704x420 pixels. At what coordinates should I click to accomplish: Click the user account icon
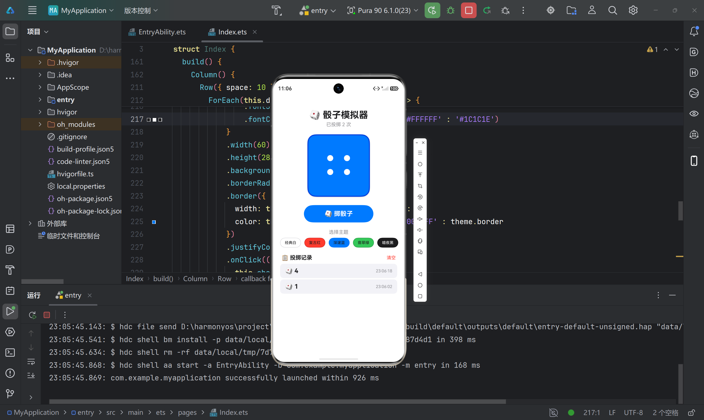(592, 10)
